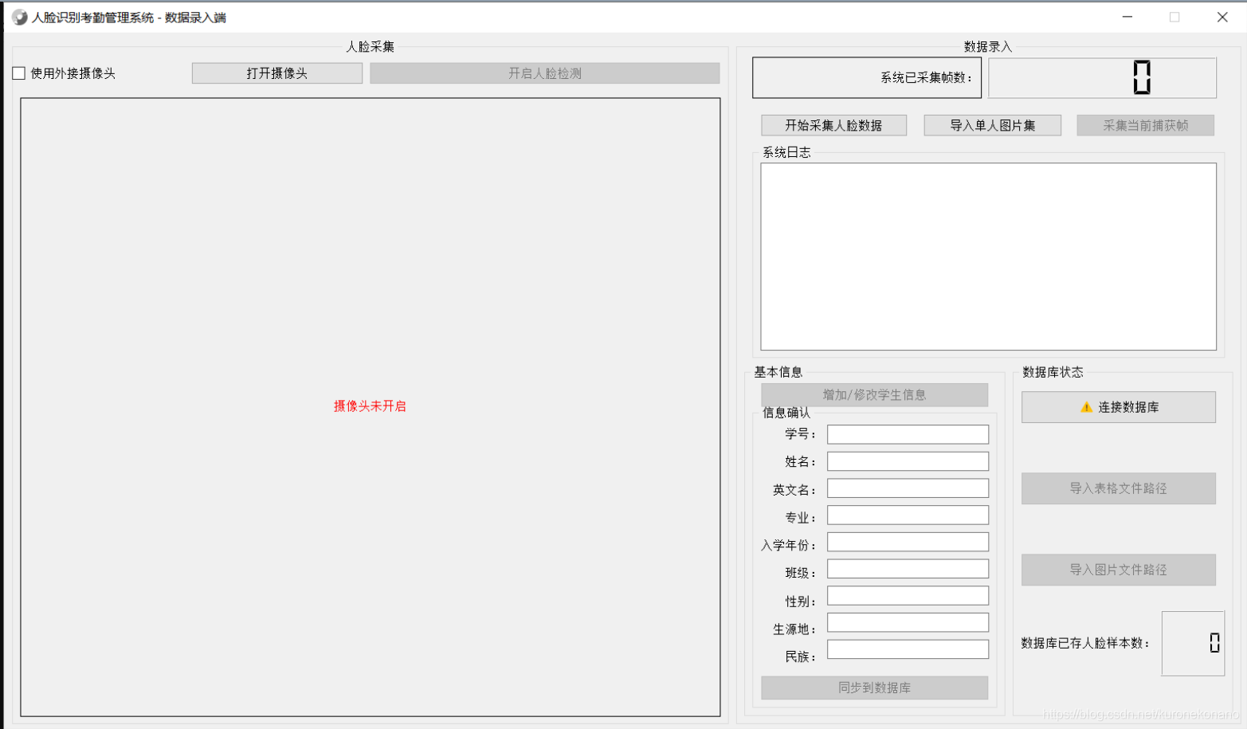Image resolution: width=1247 pixels, height=729 pixels.
Task: Click 导入表格文件路径 button
Action: click(1118, 488)
